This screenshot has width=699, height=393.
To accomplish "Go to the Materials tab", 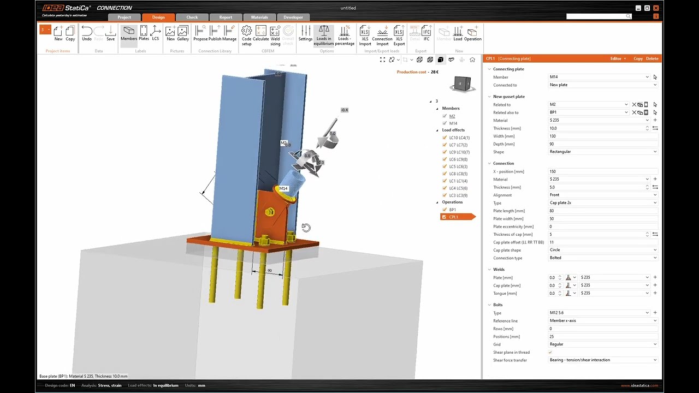I will (259, 17).
